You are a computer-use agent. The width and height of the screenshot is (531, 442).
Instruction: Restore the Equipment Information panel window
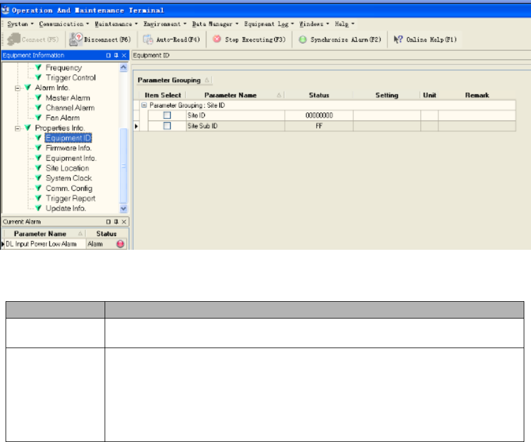pyautogui.click(x=109, y=55)
